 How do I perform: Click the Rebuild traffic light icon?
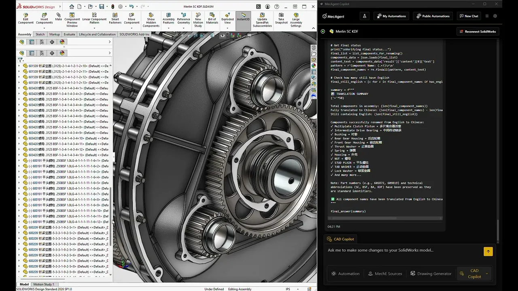point(113,6)
